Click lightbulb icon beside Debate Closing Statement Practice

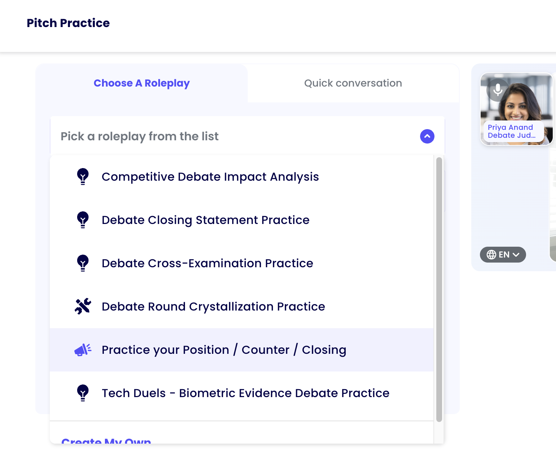pos(83,220)
